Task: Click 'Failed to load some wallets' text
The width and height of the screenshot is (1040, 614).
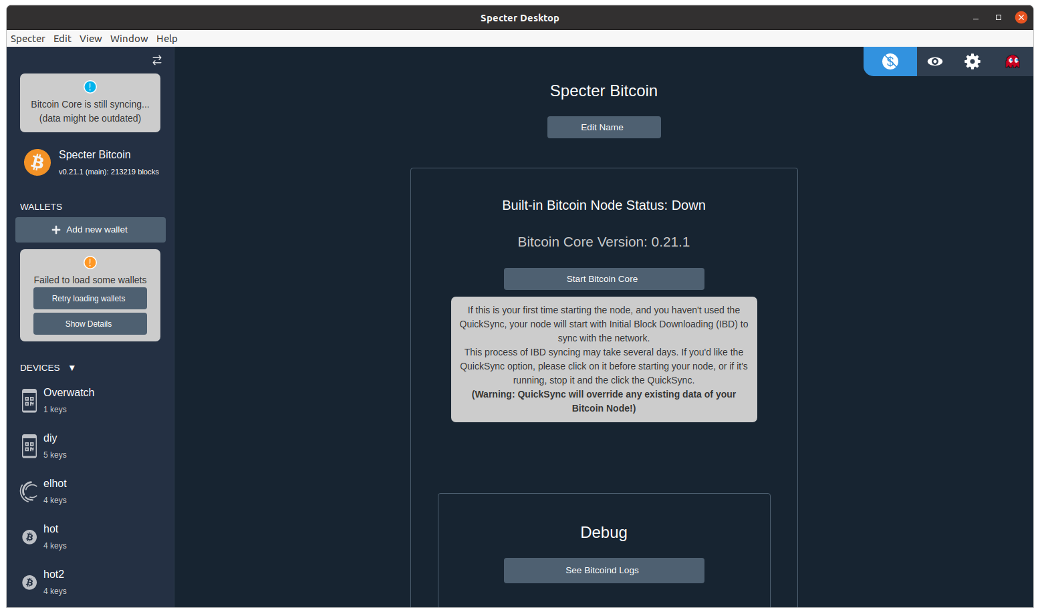Action: (90, 280)
